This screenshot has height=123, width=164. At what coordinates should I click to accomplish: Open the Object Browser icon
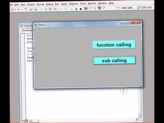99,8
